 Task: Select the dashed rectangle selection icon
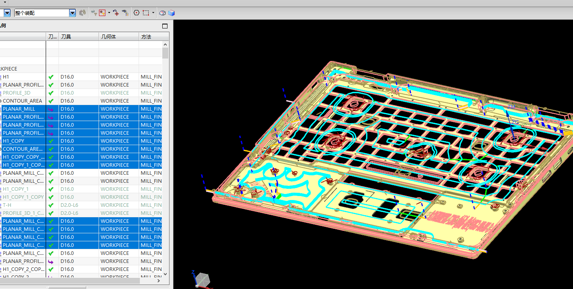point(146,13)
